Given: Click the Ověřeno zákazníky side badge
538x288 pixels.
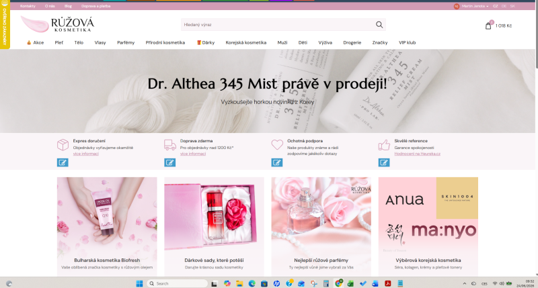Looking at the screenshot, I should (x=5, y=24).
